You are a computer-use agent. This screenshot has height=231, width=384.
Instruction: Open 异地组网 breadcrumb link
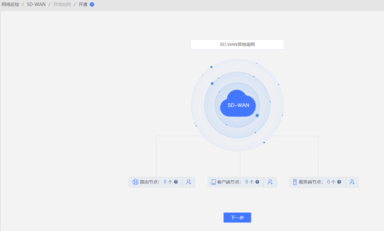point(62,4)
